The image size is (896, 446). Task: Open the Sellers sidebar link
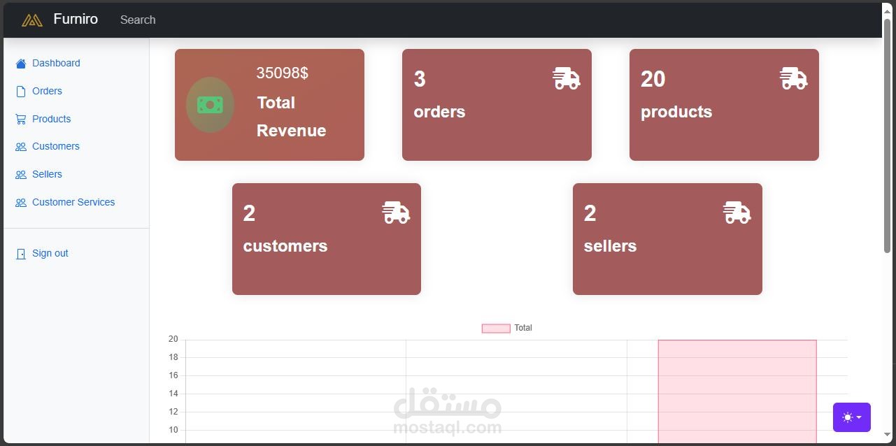(x=47, y=174)
